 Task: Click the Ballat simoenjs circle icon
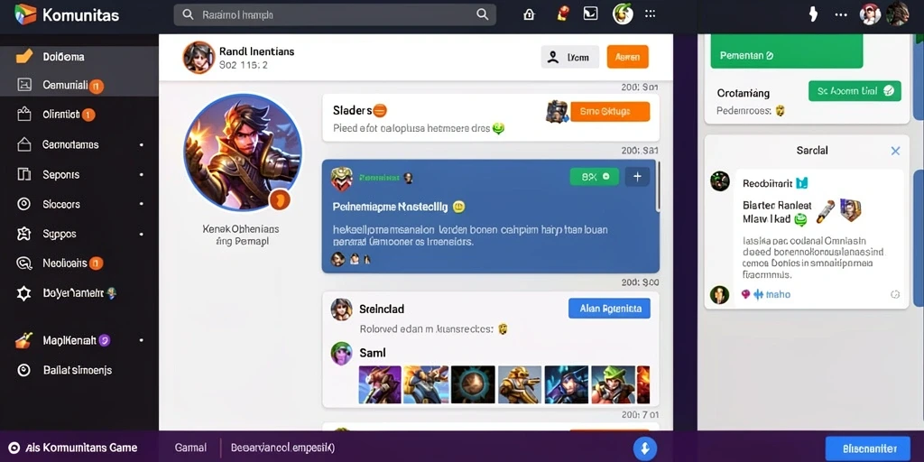coord(23,370)
